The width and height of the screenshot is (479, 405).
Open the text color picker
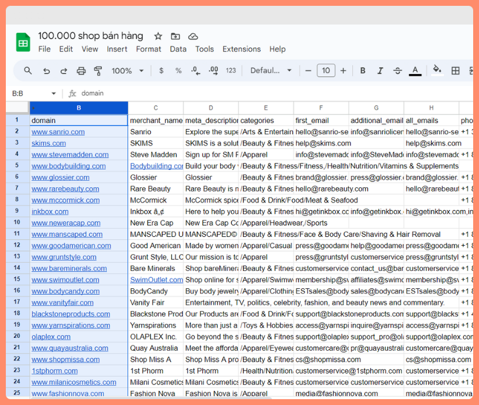[x=415, y=71]
